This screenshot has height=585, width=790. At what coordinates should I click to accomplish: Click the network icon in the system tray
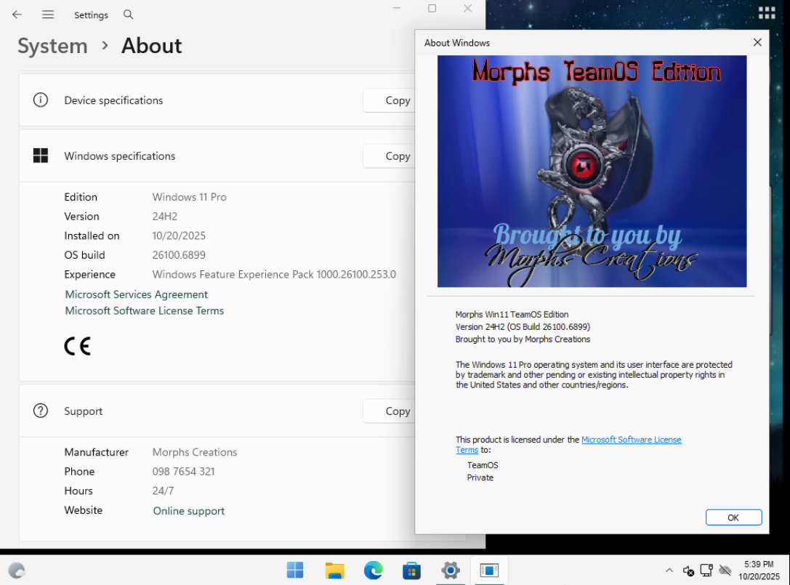pos(706,570)
